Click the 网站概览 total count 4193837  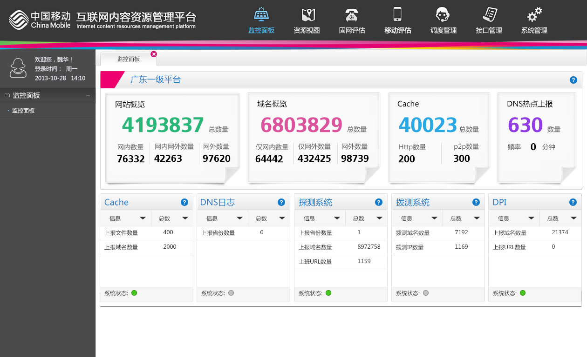click(163, 125)
